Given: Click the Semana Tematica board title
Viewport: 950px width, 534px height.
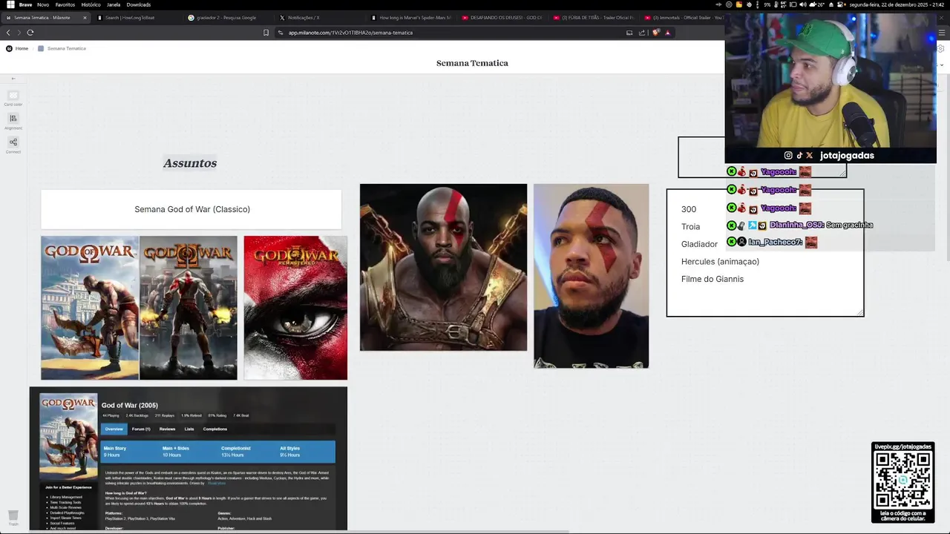Looking at the screenshot, I should click(472, 63).
